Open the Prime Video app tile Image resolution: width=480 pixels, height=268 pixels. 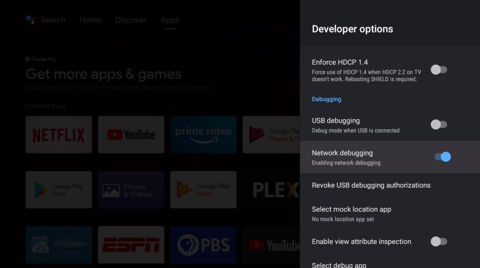(203, 134)
